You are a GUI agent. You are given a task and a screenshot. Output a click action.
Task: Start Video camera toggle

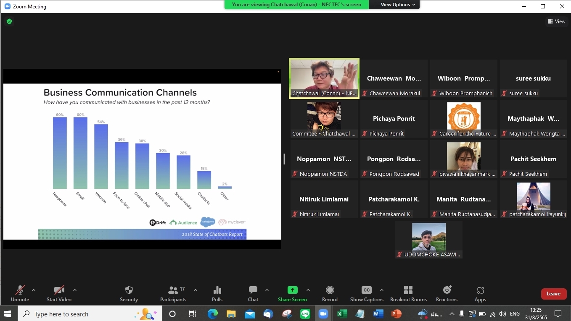pos(59,293)
